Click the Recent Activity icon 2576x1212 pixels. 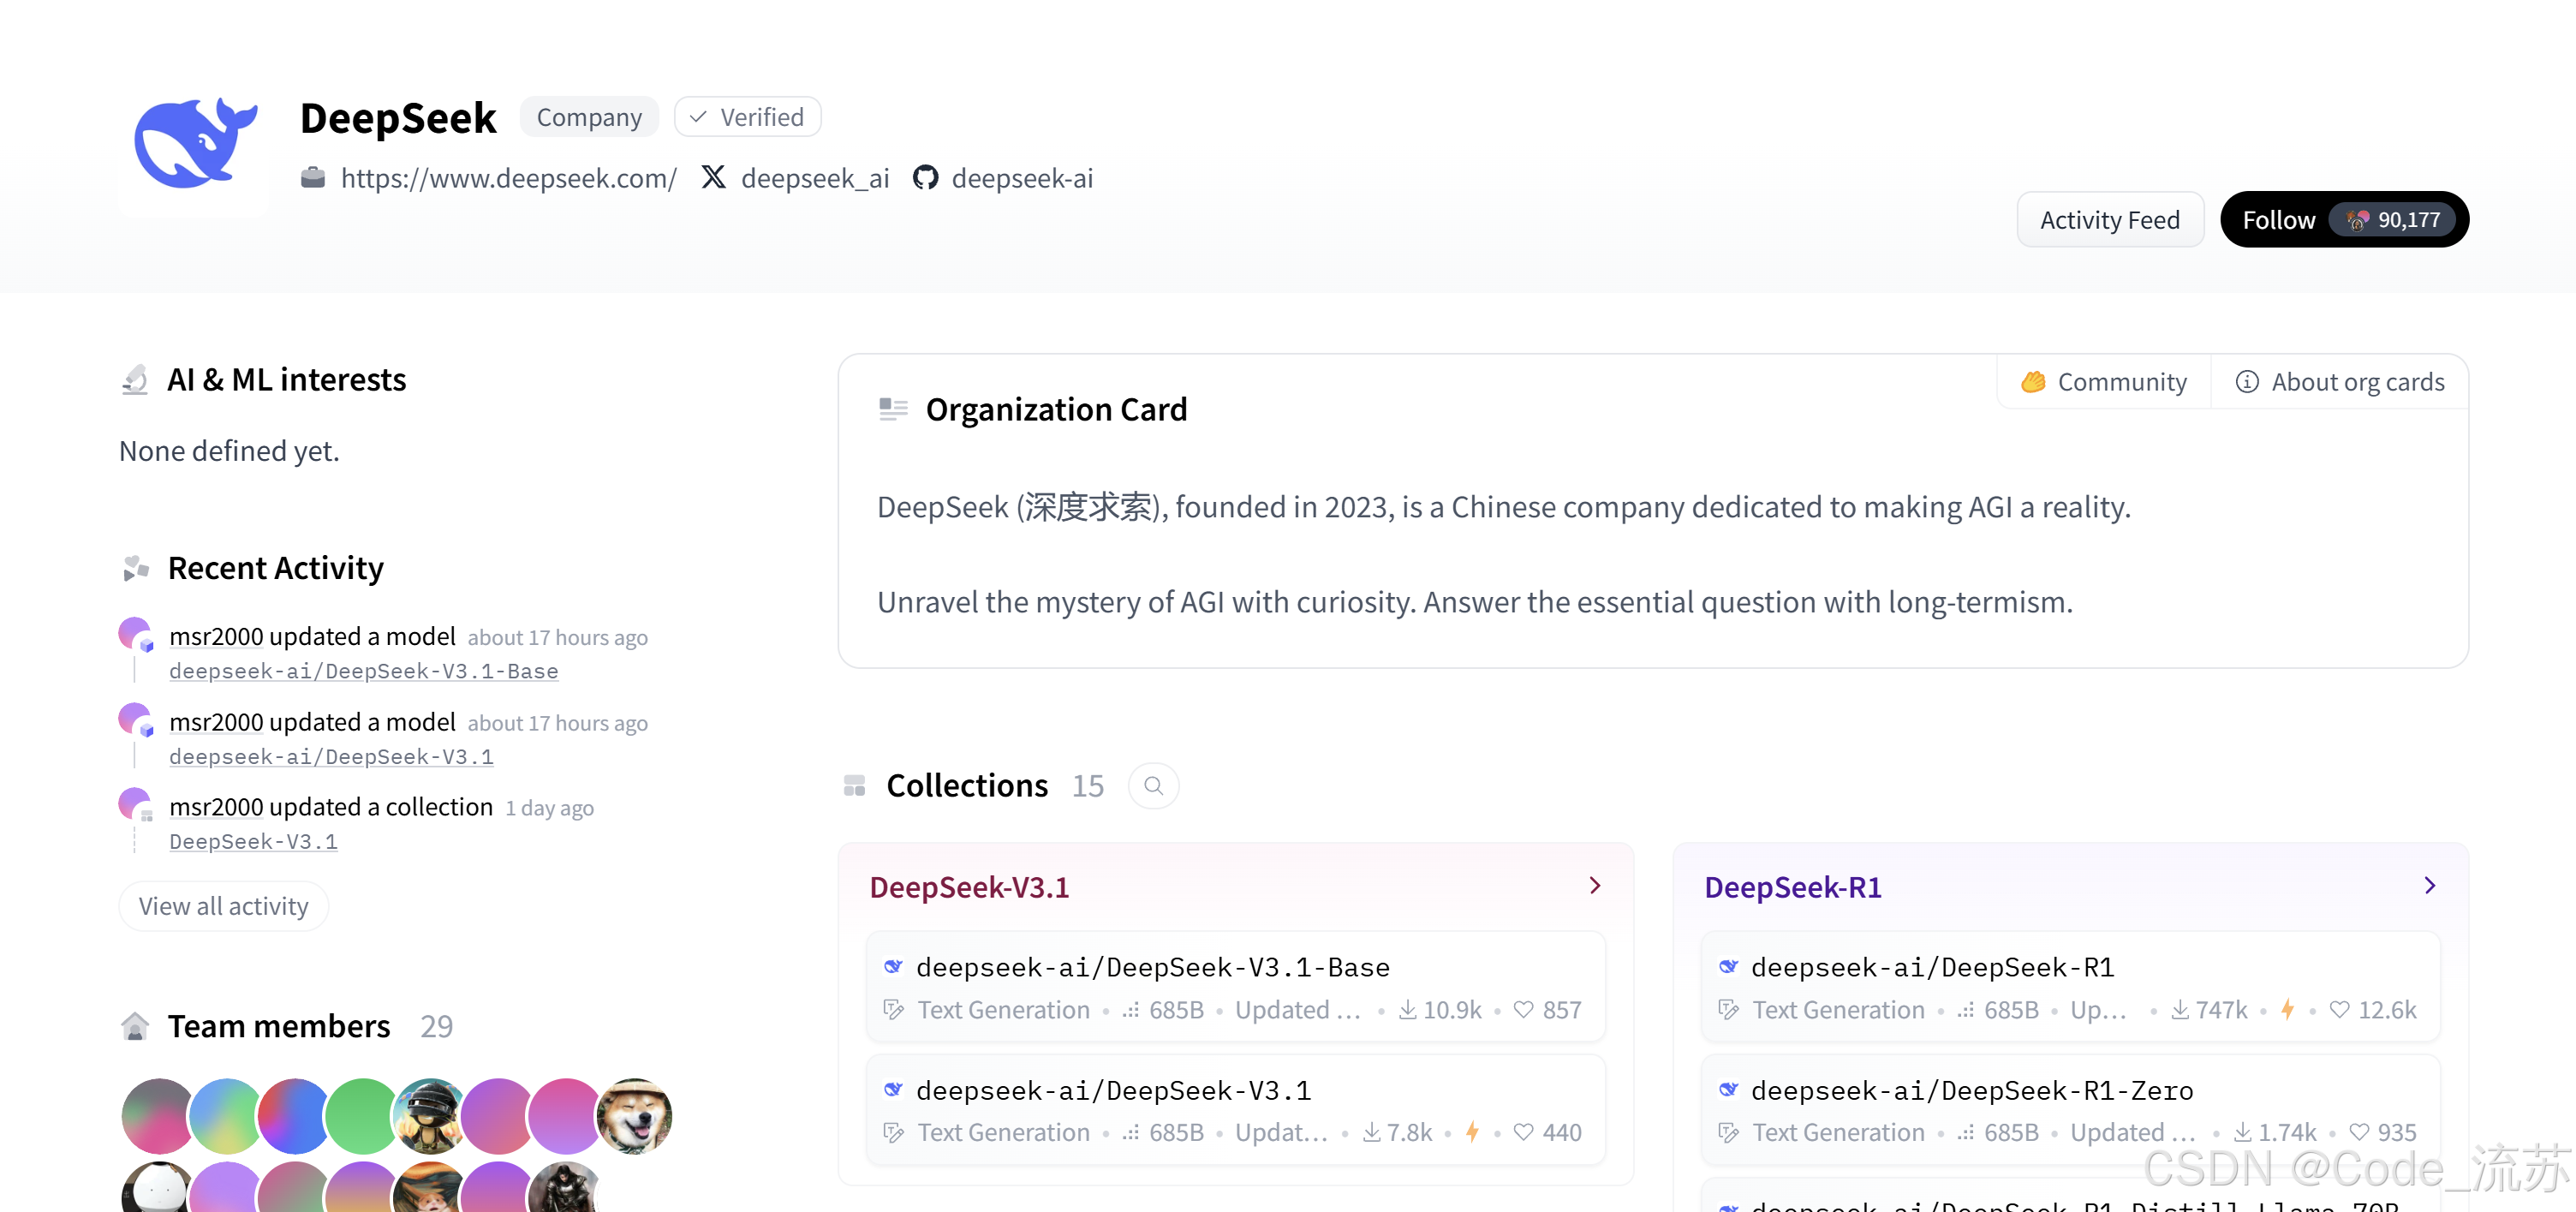click(135, 568)
